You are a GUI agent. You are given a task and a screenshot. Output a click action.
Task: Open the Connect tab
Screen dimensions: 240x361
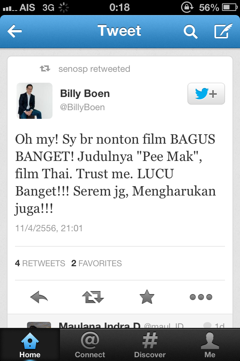coord(90,345)
